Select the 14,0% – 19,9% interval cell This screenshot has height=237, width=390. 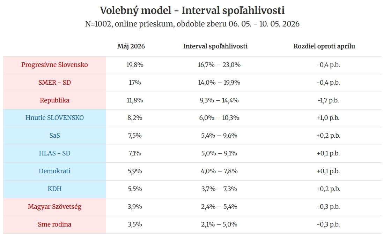(x=219, y=83)
